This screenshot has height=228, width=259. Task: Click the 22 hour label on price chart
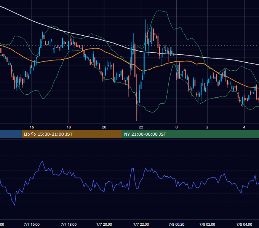[141, 127]
